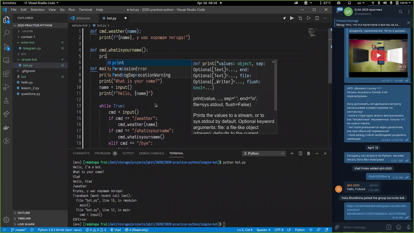Open the Run and Debug view
This screenshot has width=414, height=233.
coord(6,87)
